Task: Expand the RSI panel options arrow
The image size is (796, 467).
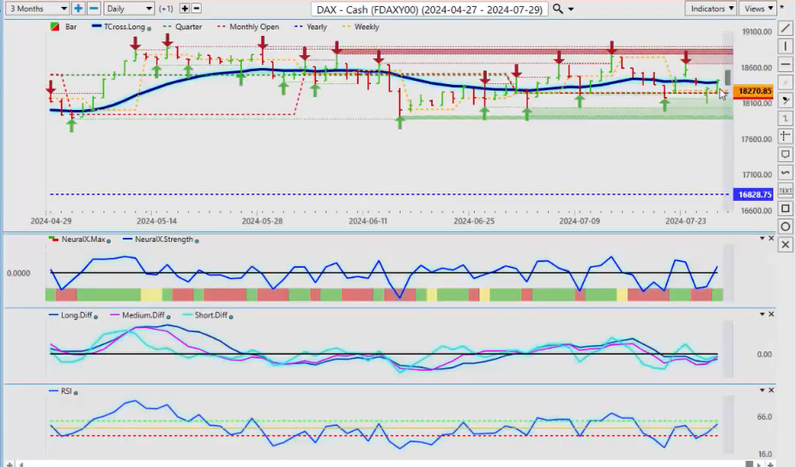Action: click(761, 390)
